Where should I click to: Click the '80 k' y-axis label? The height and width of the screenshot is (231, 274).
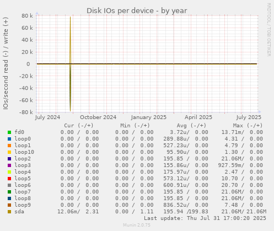click(27, 16)
